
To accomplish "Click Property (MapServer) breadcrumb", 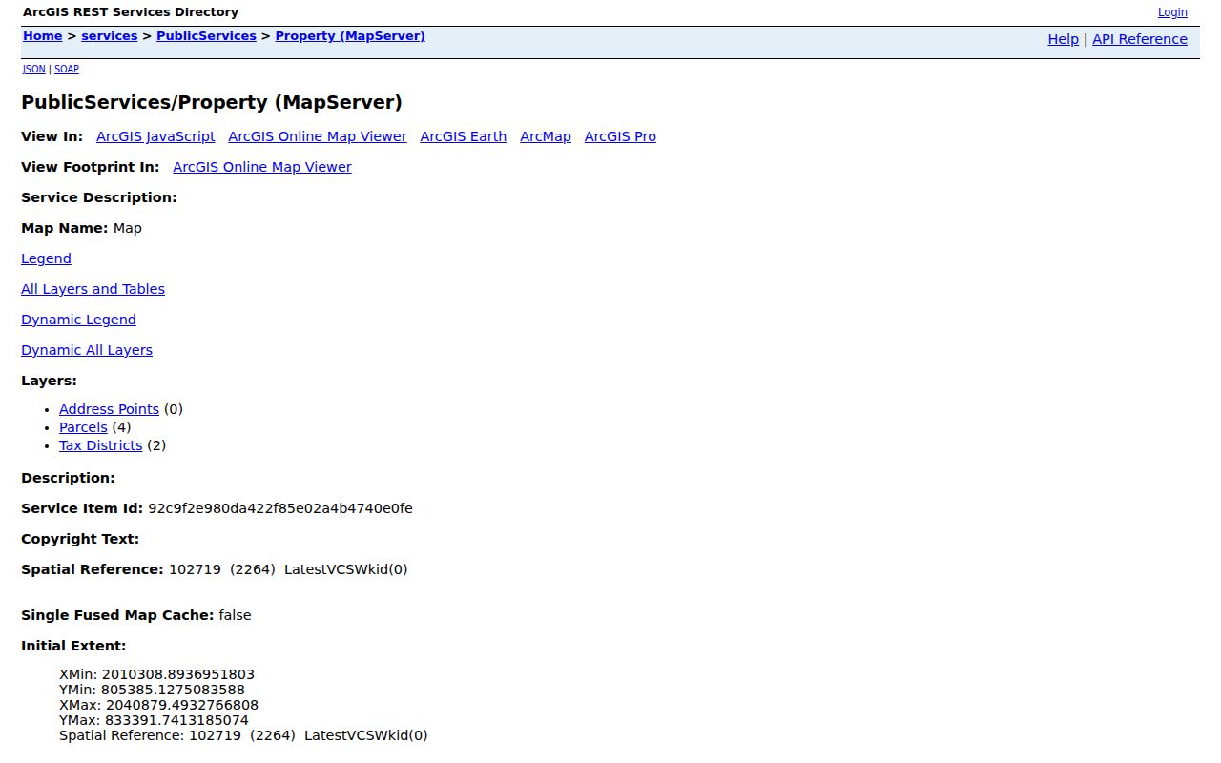I will point(350,36).
